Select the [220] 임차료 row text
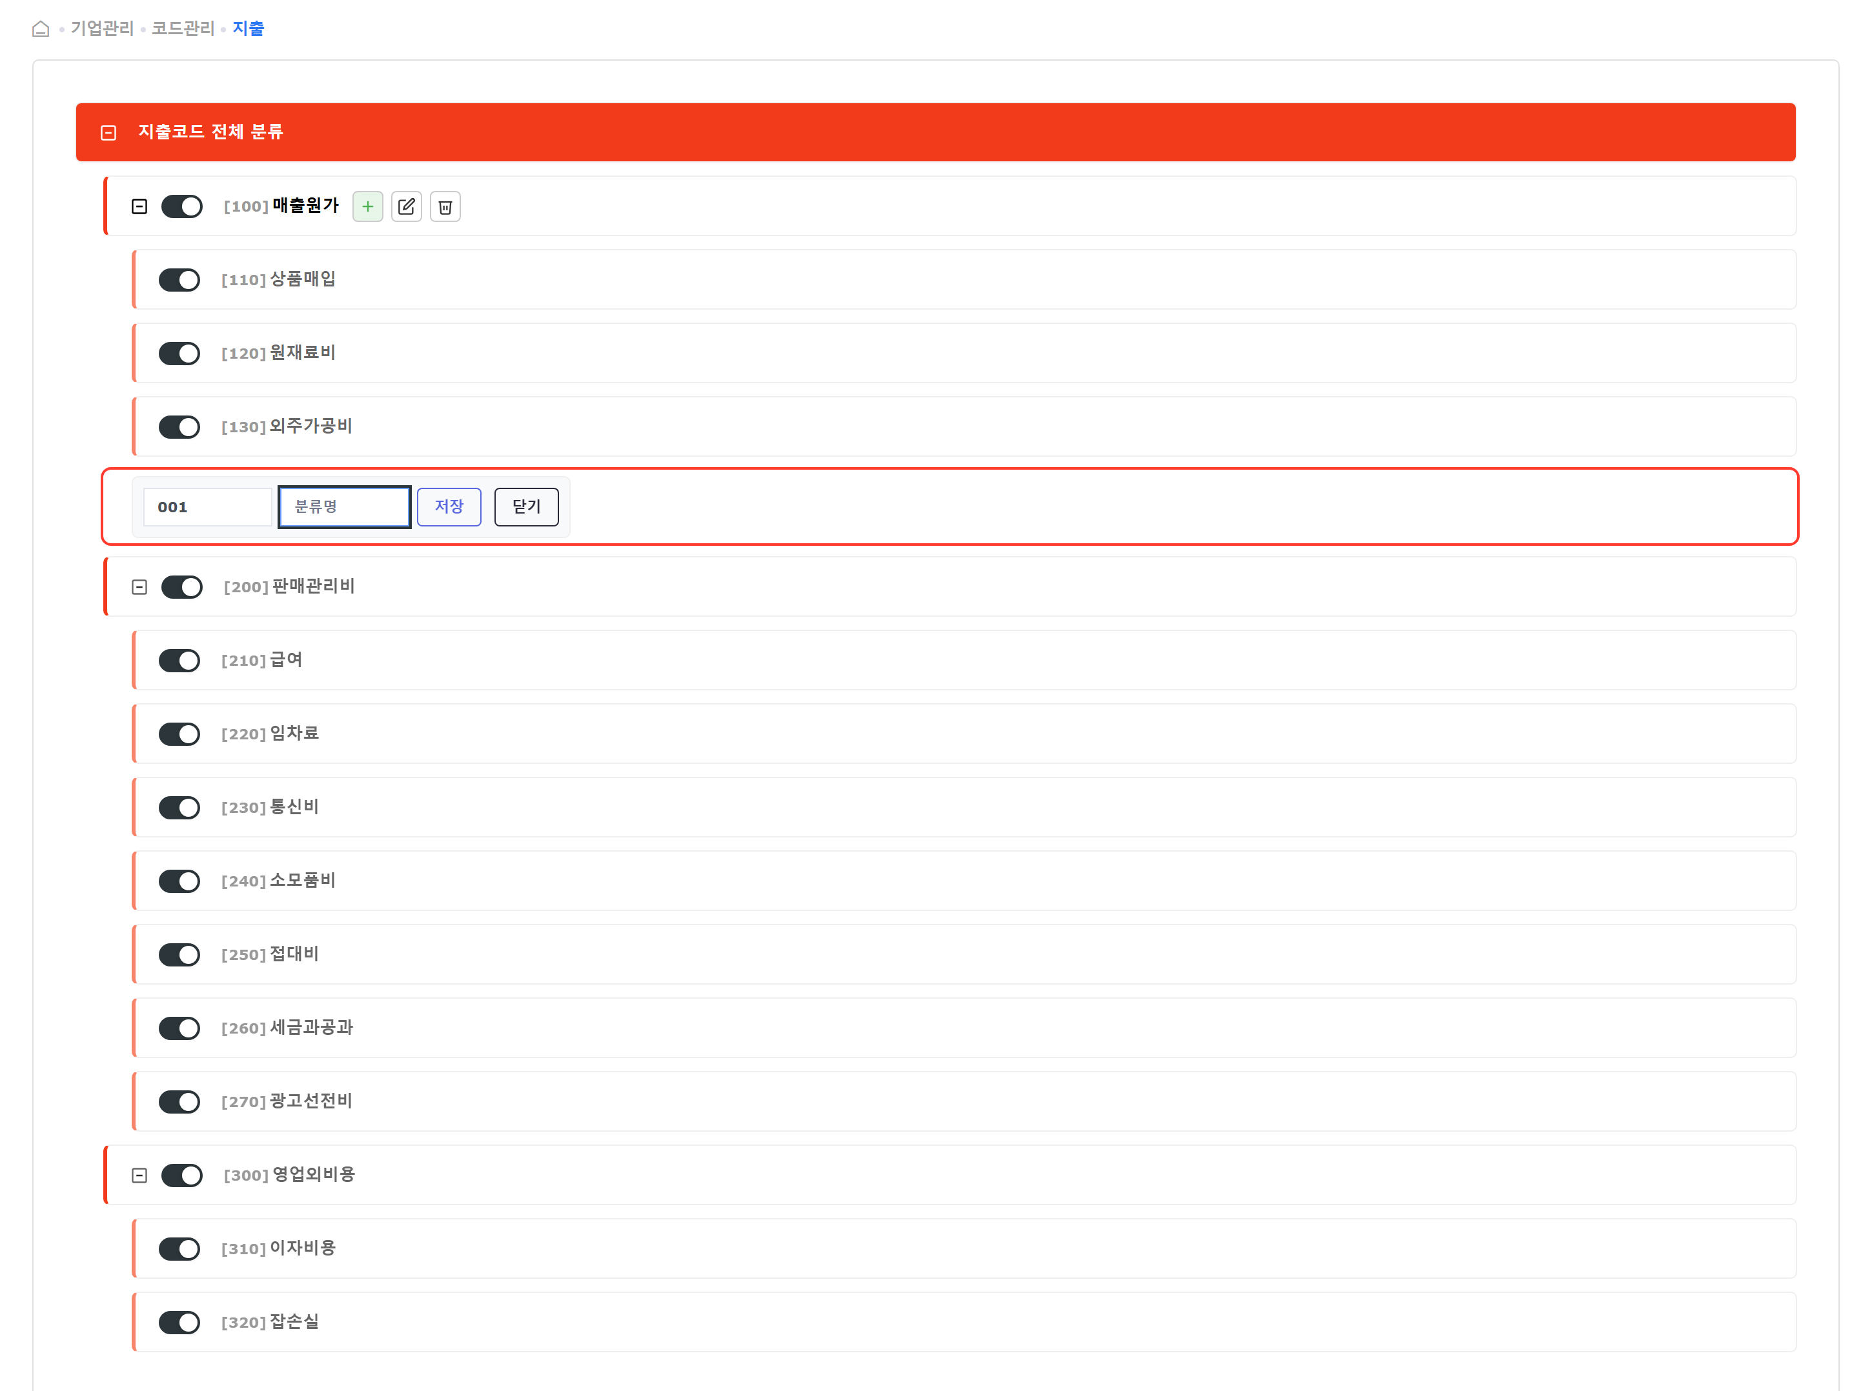1872x1391 pixels. [270, 734]
